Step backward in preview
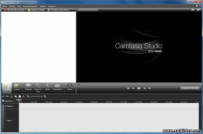This screenshot has height=134, width=203. tap(133, 88)
